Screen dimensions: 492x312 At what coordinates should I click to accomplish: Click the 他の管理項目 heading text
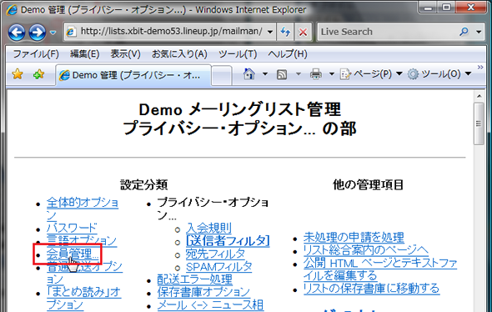[x=368, y=184]
